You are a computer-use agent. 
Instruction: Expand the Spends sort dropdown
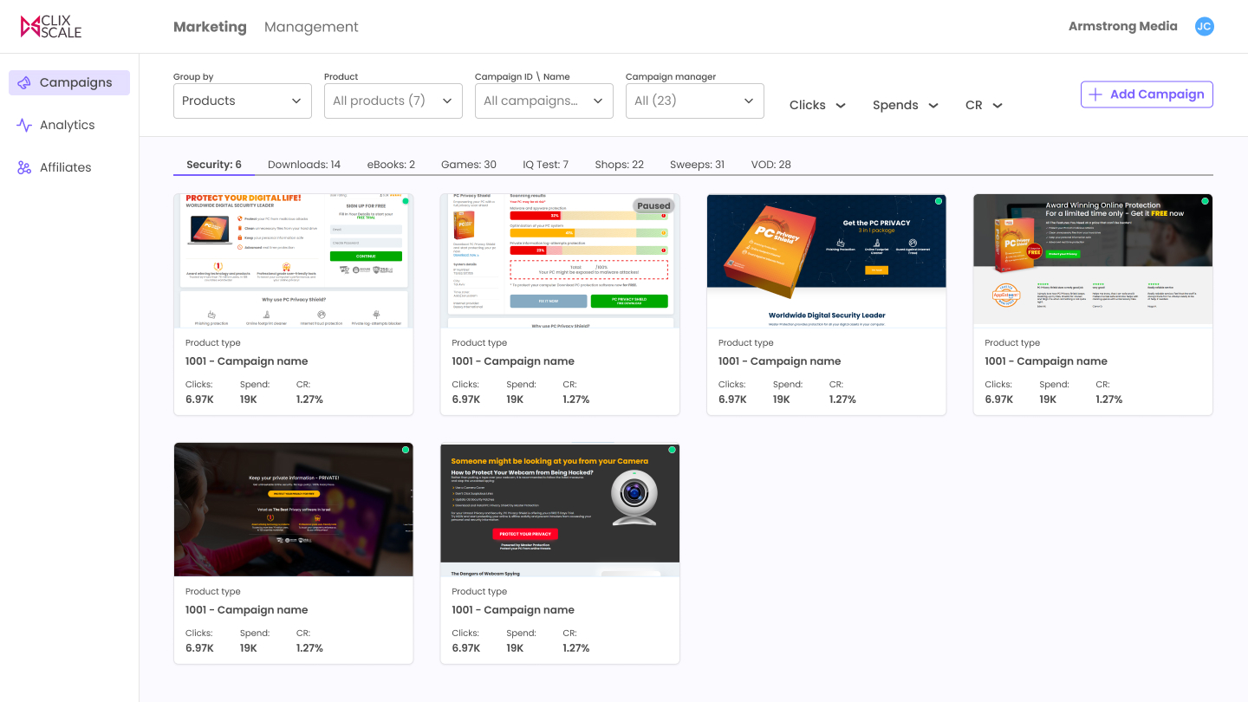(x=906, y=105)
